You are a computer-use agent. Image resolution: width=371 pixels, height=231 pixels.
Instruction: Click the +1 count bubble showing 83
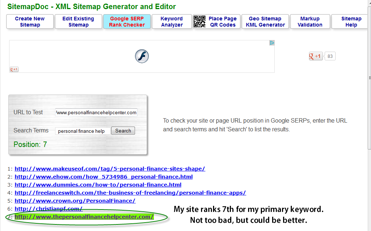[x=330, y=56]
